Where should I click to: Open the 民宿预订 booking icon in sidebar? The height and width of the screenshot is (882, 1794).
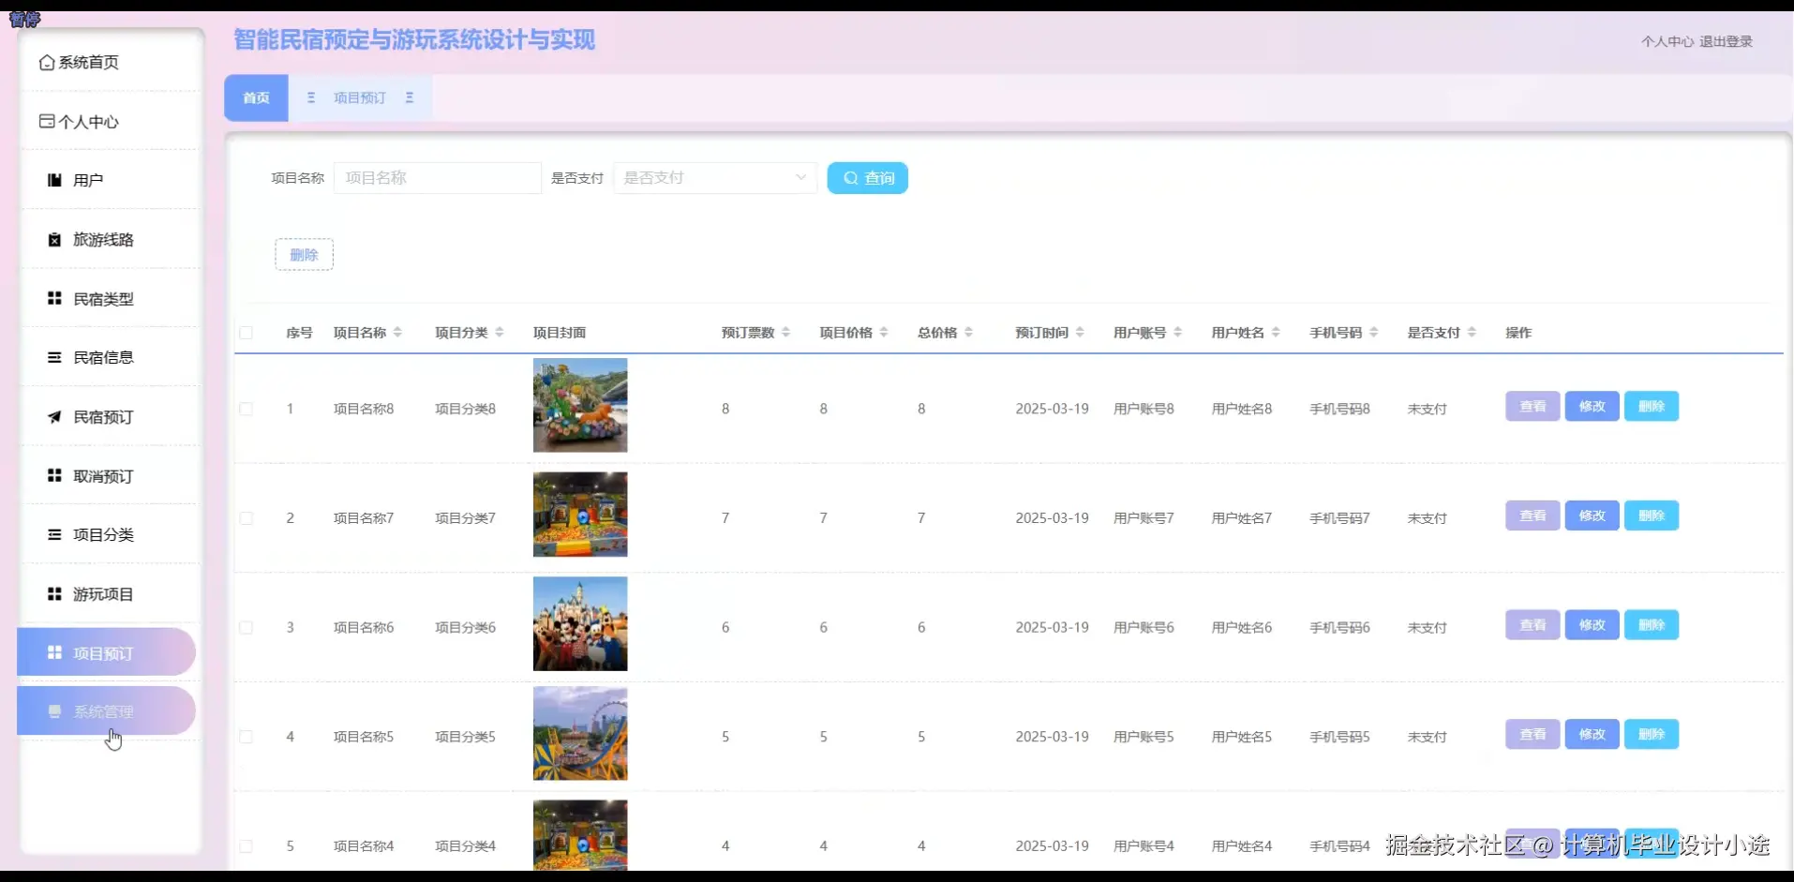53,417
